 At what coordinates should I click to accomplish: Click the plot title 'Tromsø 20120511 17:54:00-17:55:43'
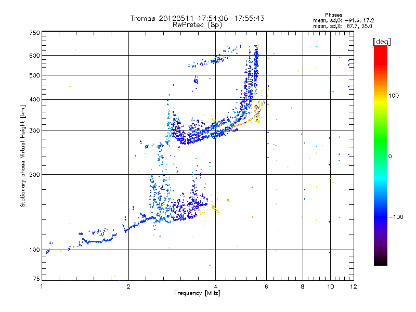point(197,18)
